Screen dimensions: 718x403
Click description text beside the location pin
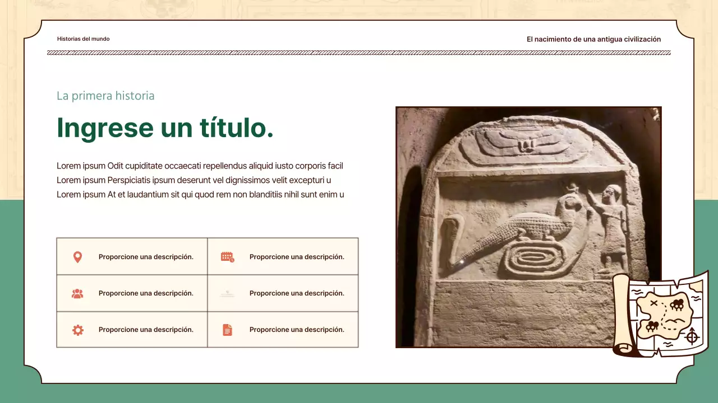(146, 256)
